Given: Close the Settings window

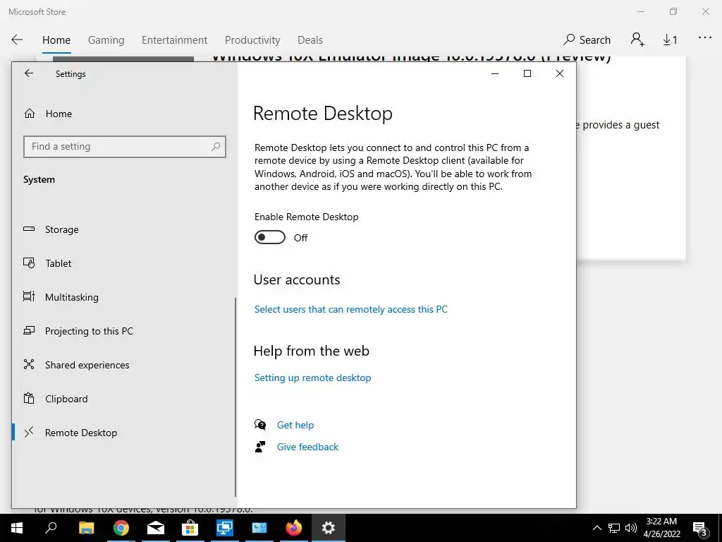Looking at the screenshot, I should click(x=559, y=73).
